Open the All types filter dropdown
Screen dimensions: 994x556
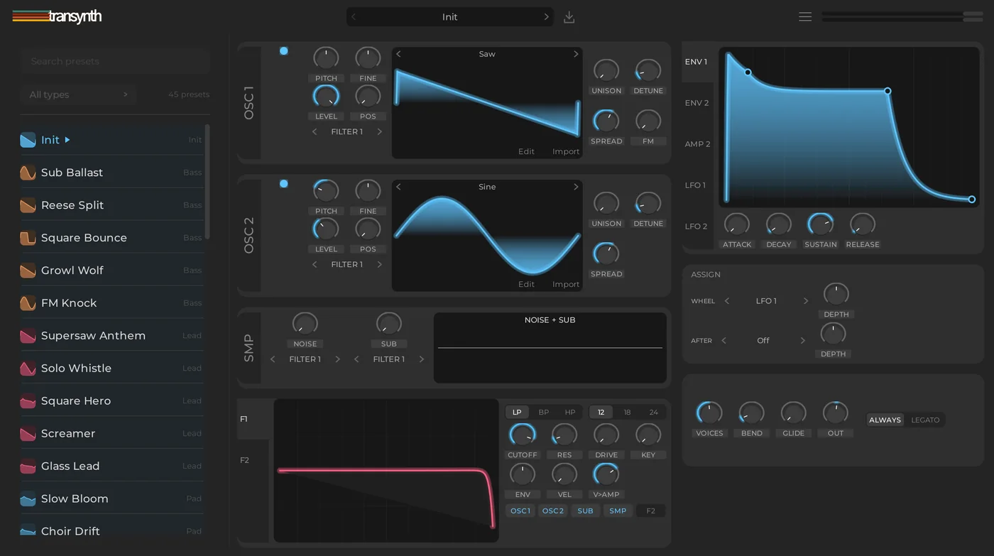(78, 94)
